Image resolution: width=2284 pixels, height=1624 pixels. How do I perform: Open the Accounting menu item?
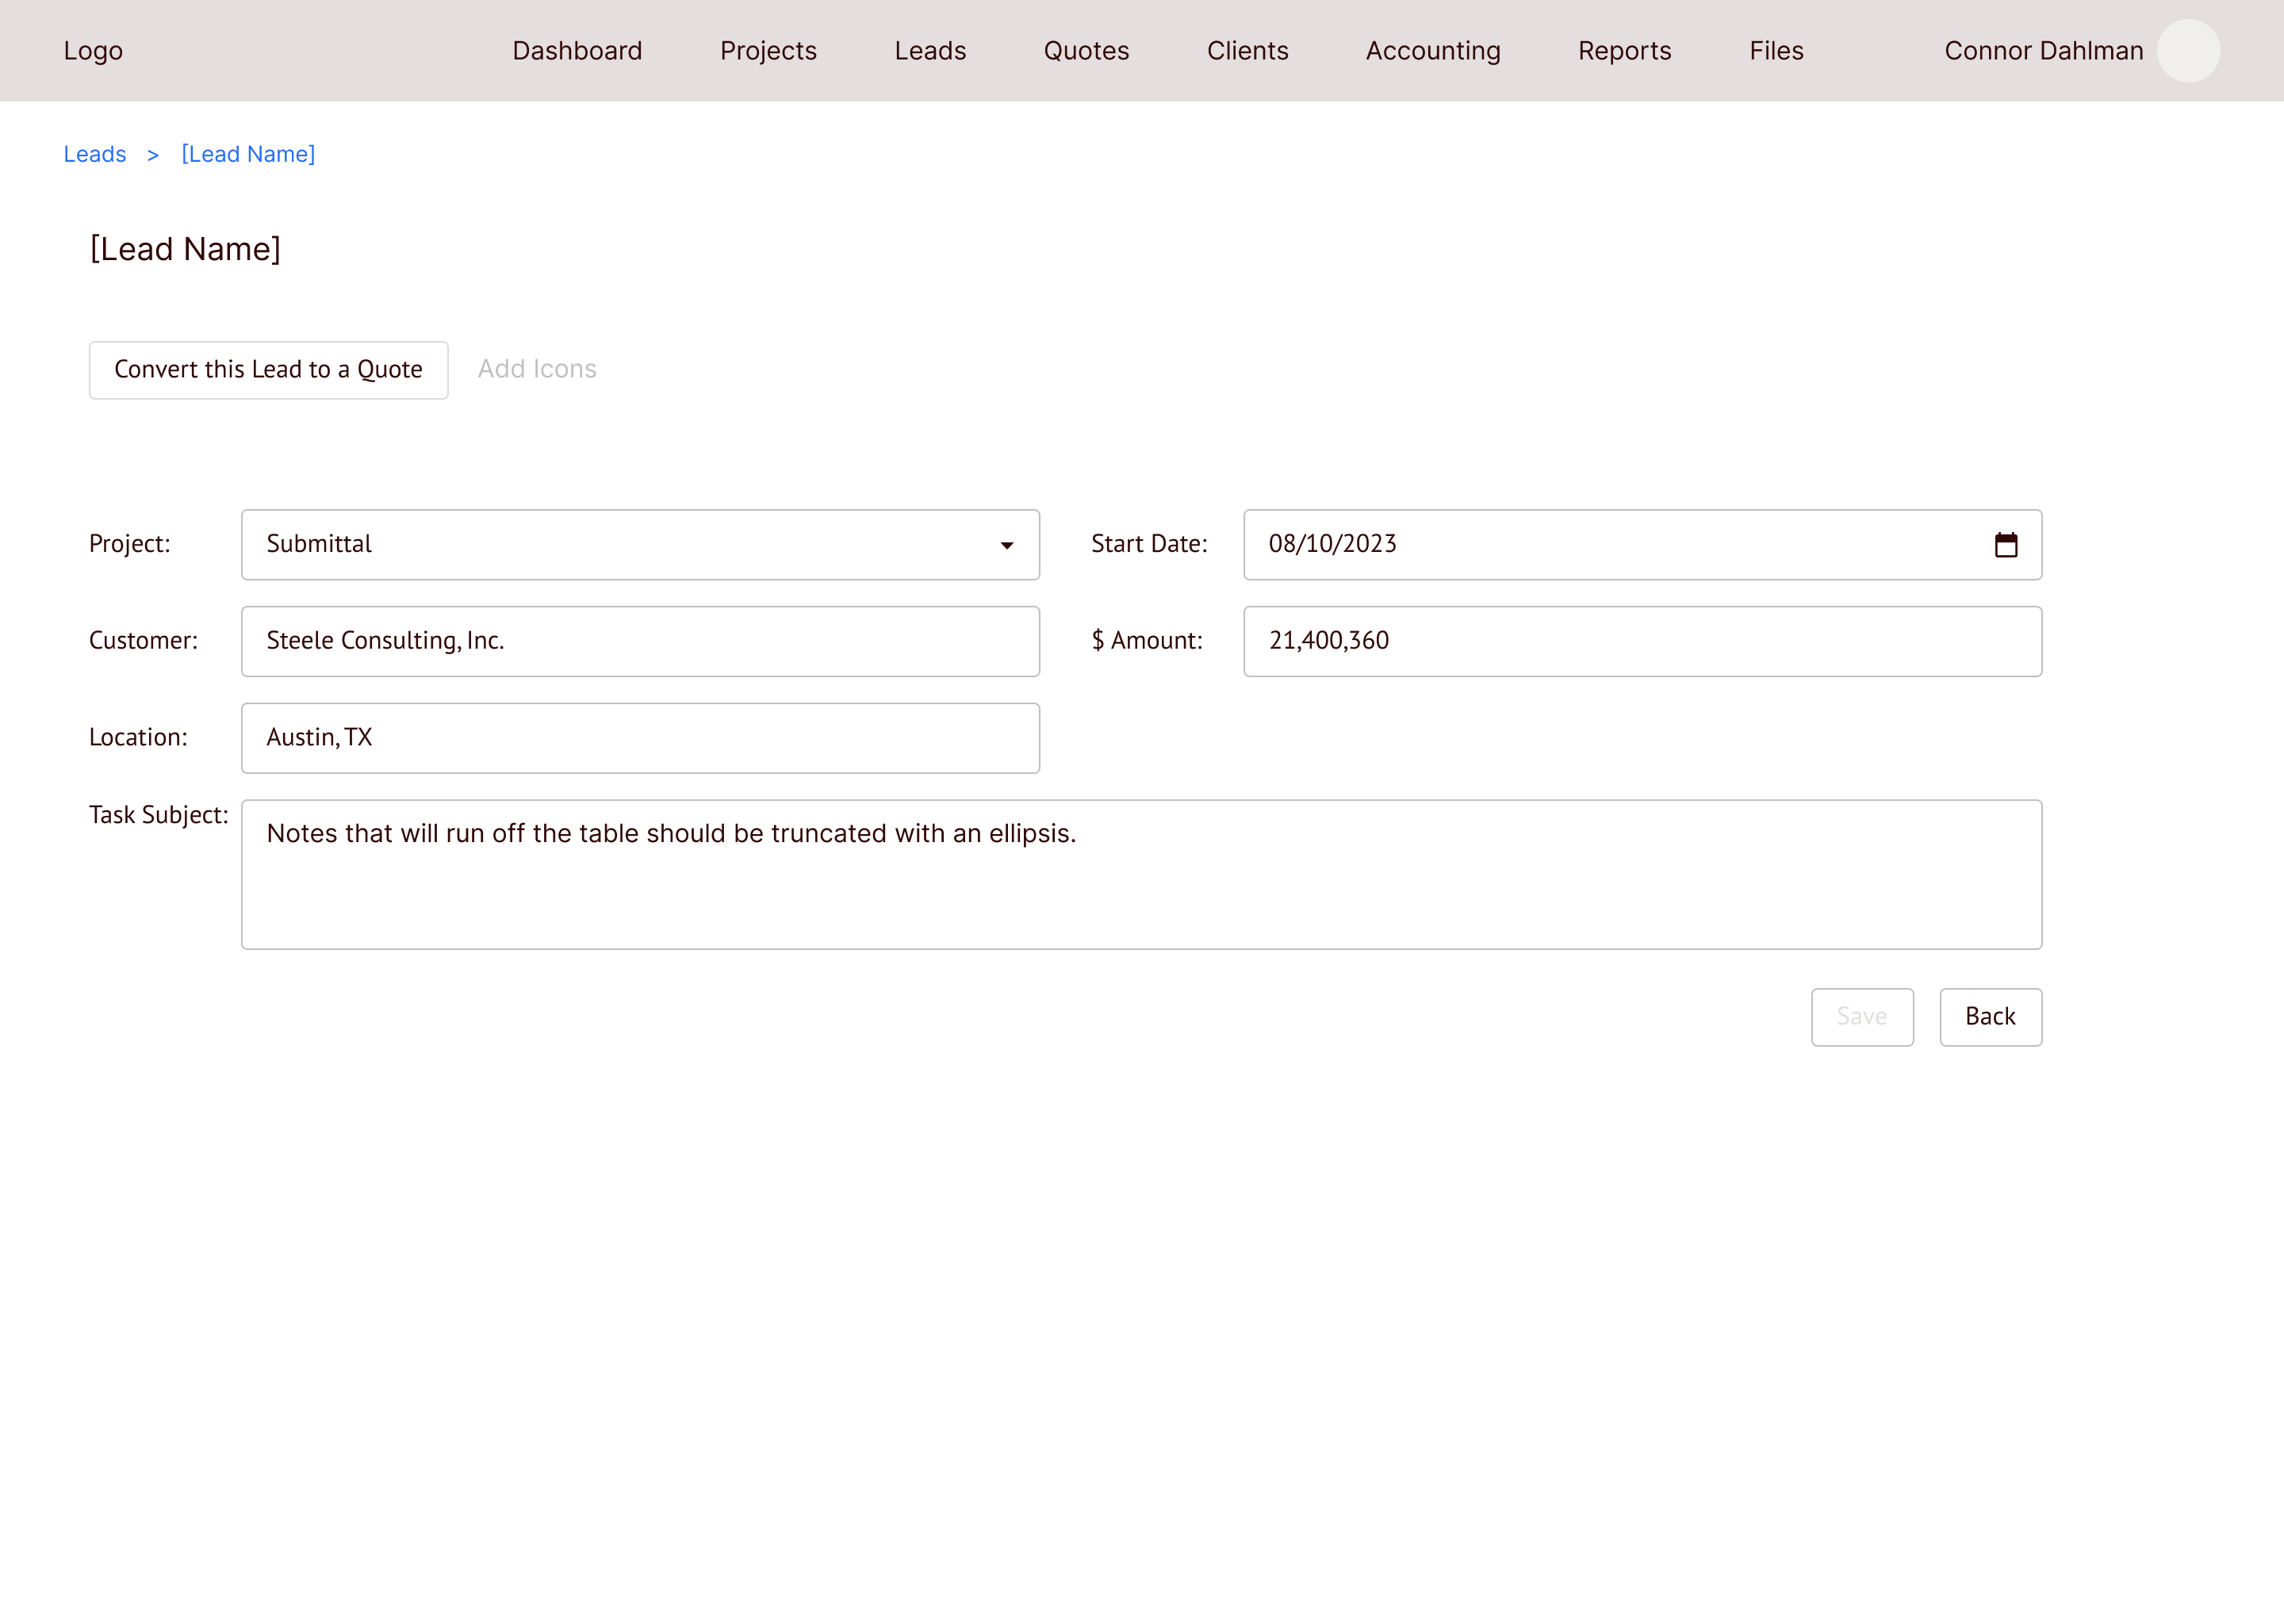(x=1432, y=51)
